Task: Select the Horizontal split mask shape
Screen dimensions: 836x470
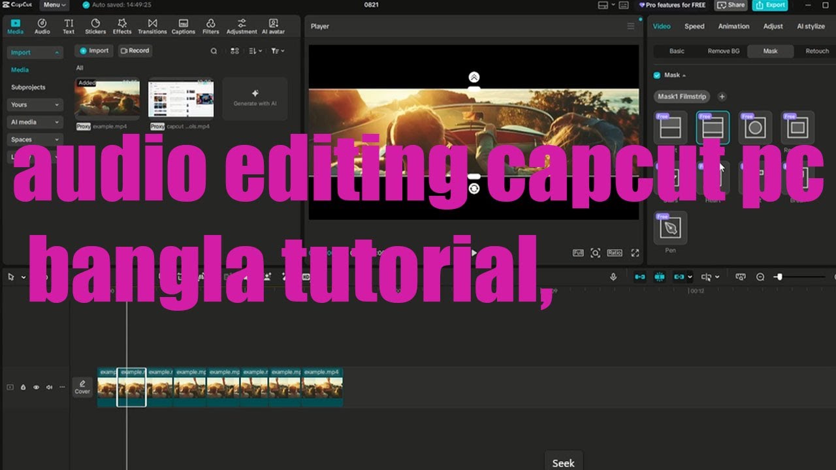Action: [670, 128]
